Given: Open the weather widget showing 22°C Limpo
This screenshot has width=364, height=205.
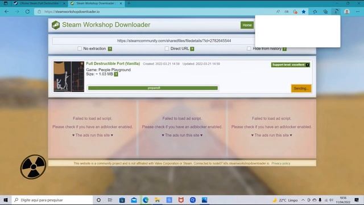Looking at the screenshot, I should click(x=286, y=200).
